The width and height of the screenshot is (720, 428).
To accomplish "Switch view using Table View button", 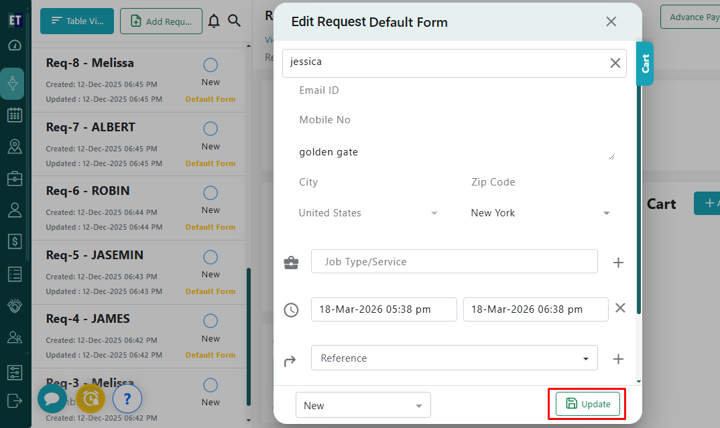I will point(76,21).
